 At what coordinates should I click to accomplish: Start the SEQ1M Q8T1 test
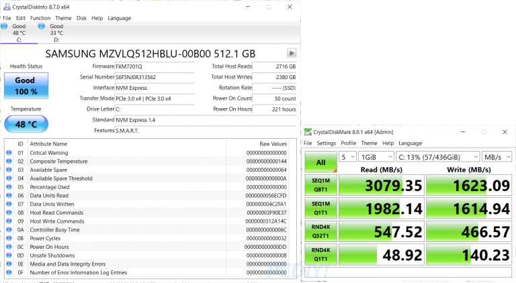coord(321,185)
